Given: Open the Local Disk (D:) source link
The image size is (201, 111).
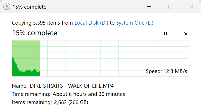Looking at the screenshot, I should tap(91, 23).
